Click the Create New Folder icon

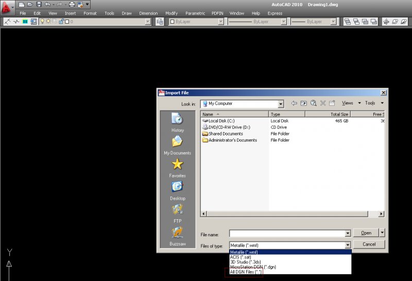(332, 103)
